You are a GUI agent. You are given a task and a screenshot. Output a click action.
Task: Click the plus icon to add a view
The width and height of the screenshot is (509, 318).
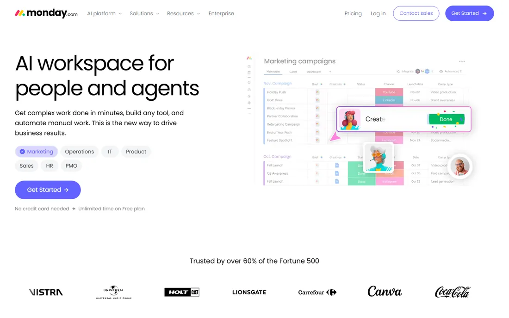click(x=330, y=72)
